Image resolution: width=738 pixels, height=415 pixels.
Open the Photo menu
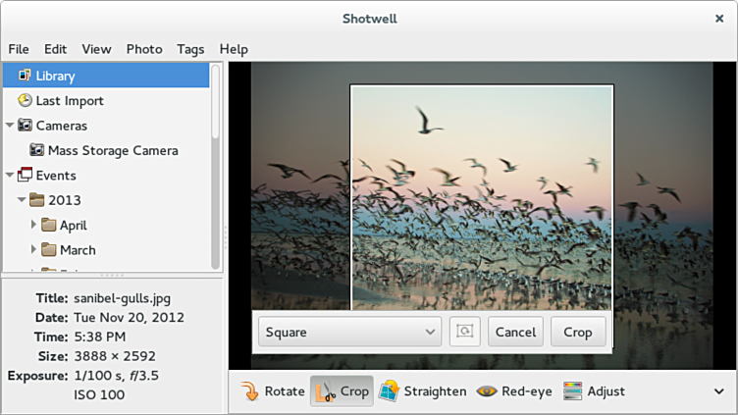click(x=144, y=49)
